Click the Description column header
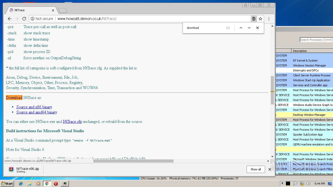The height and width of the screenshot is (187, 333). (x=312, y=51)
